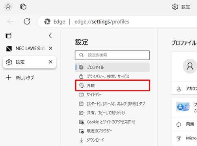Open Cookie とサイトのアクセス許可 settings
The height and width of the screenshot is (146, 197).
coord(112,122)
